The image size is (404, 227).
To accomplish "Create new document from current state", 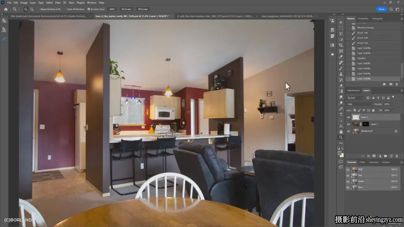I will click(384, 84).
